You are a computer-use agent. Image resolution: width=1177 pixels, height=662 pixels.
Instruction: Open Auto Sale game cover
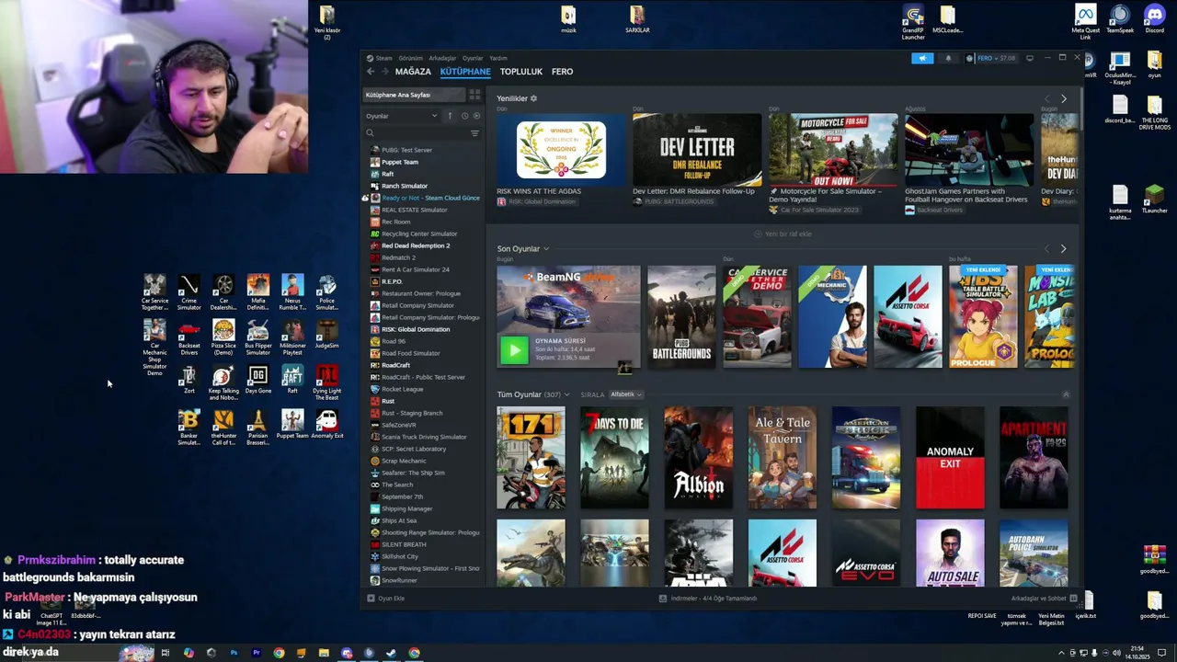[x=950, y=553]
